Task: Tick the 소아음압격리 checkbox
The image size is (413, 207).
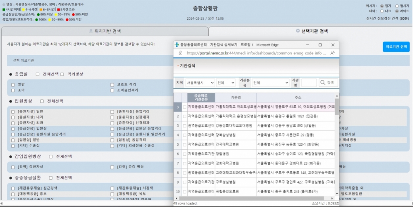Action: pyautogui.click(x=112, y=90)
